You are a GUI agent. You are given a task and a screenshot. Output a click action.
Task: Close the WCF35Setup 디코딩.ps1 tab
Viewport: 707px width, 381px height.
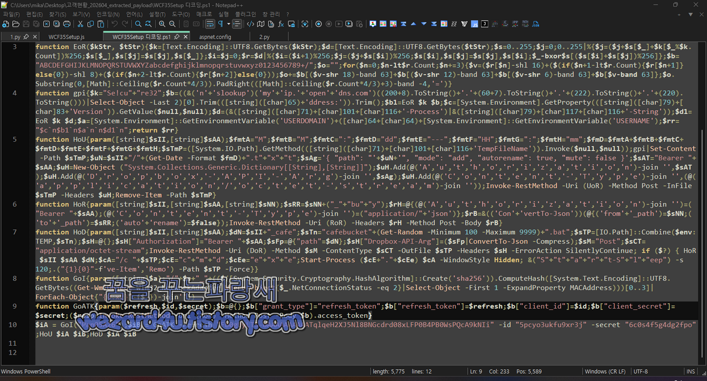click(x=186, y=37)
